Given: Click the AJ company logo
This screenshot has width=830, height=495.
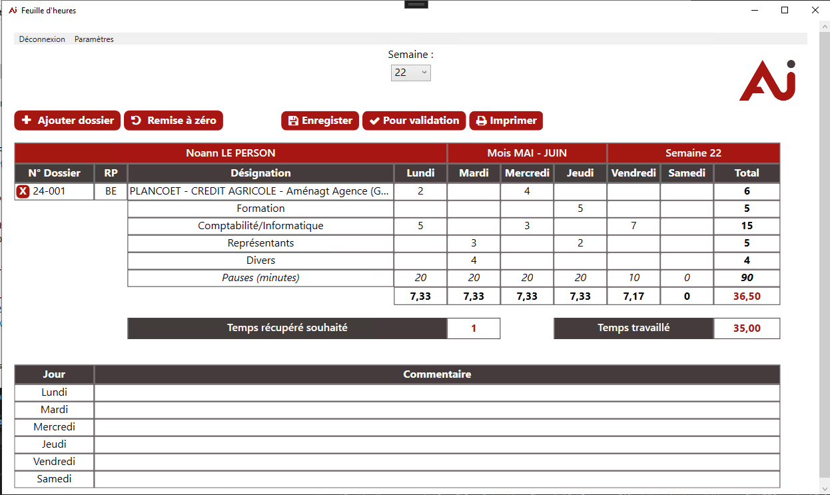Looking at the screenshot, I should [767, 81].
